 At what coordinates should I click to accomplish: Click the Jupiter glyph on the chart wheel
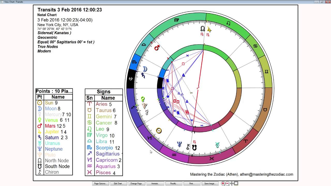(209, 29)
